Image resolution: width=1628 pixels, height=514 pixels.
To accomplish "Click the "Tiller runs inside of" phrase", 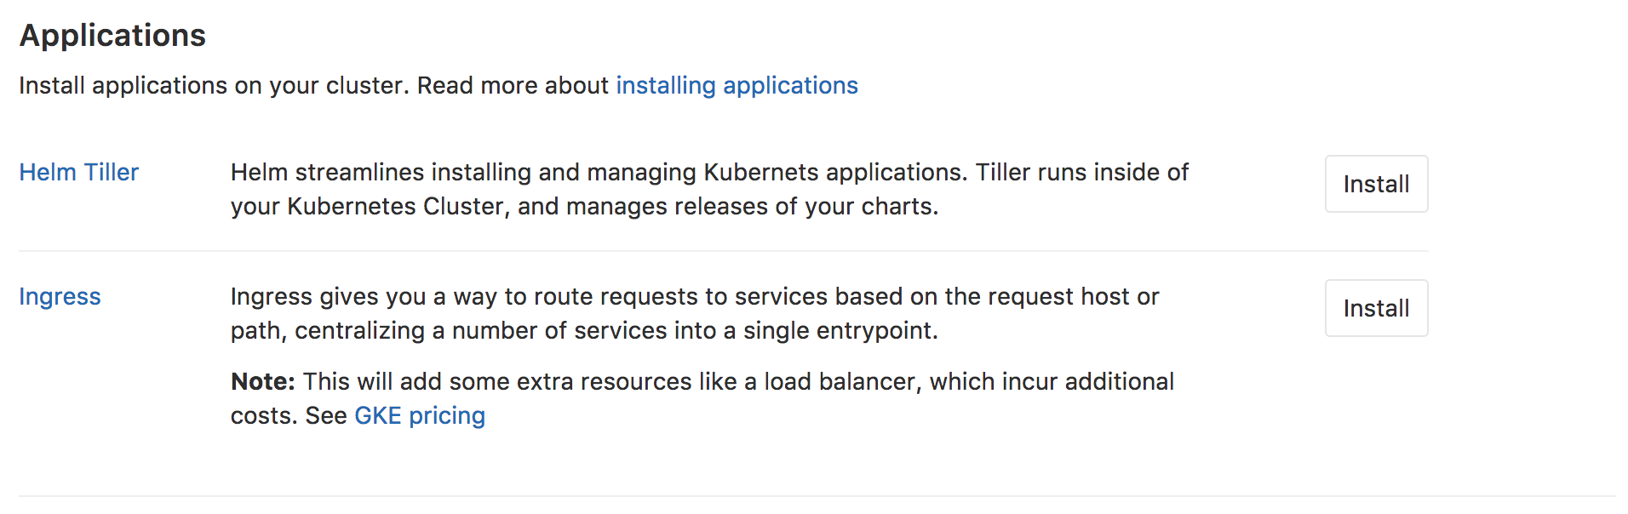I will pyautogui.click(x=1081, y=173).
